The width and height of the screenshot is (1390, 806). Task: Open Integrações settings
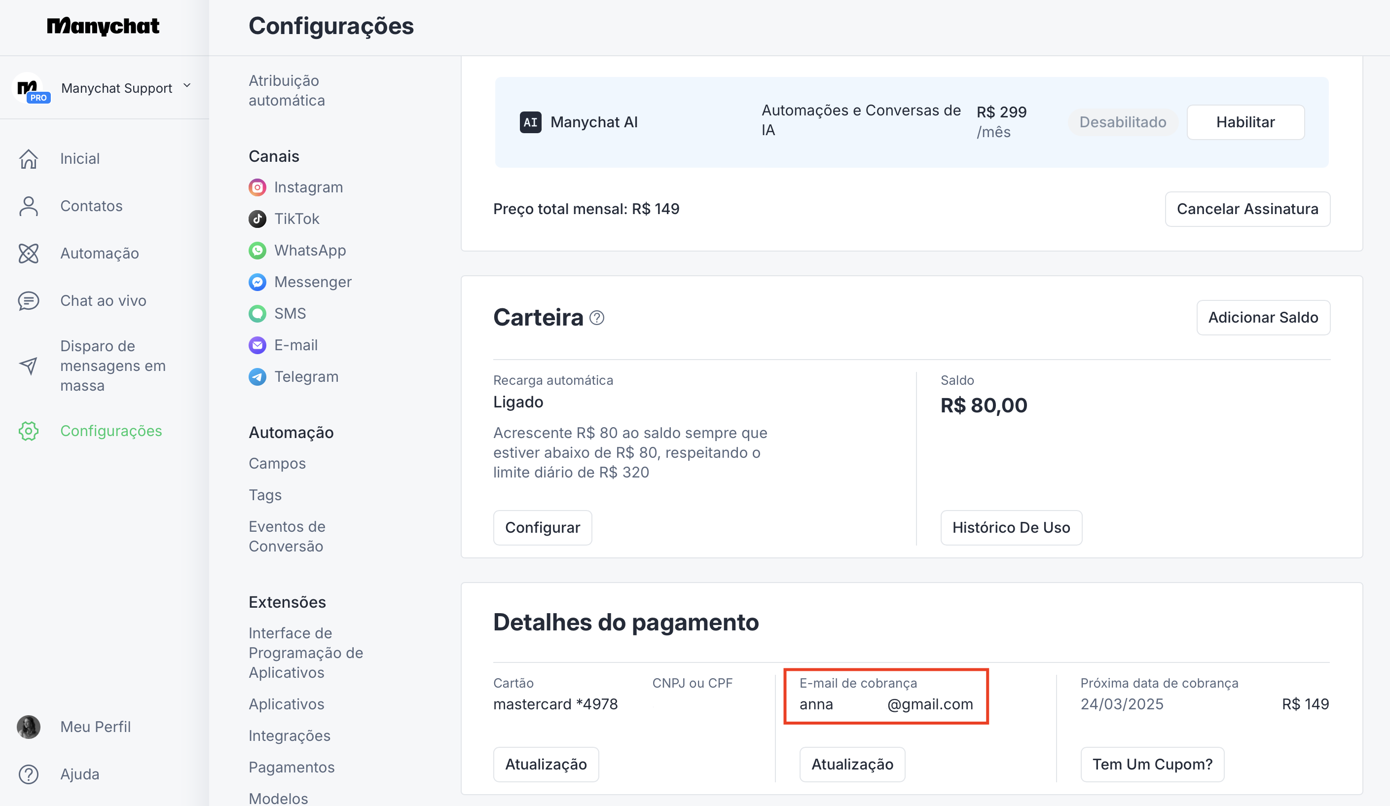[290, 736]
